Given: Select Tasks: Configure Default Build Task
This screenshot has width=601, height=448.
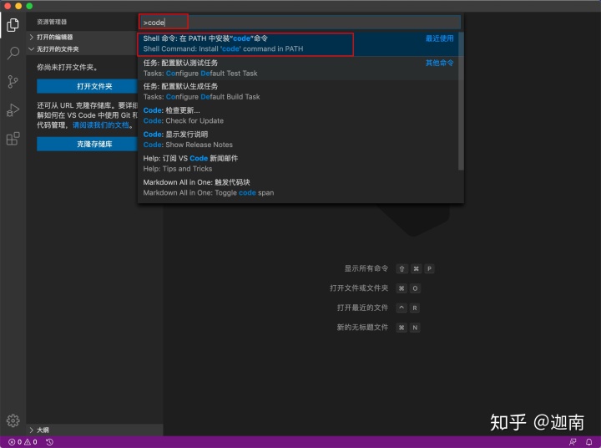Looking at the screenshot, I should click(298, 92).
